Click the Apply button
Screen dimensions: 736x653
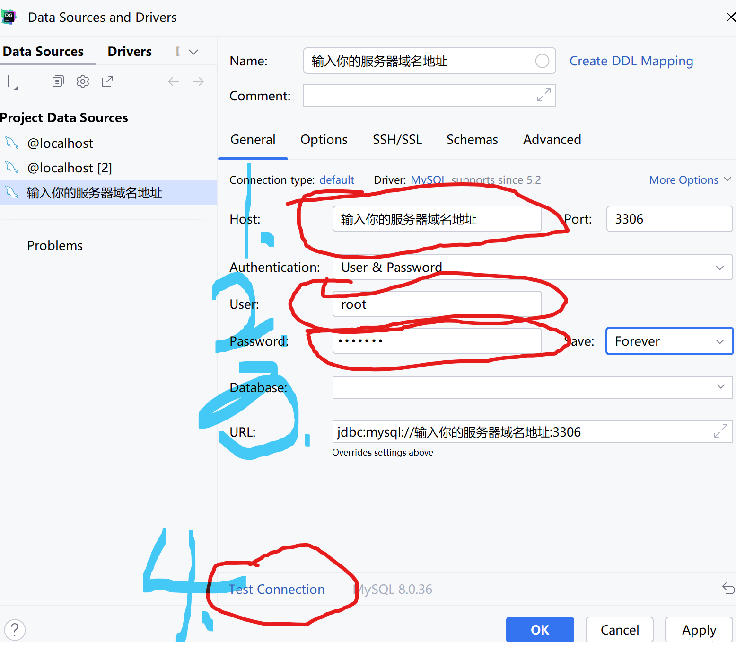coord(699,630)
